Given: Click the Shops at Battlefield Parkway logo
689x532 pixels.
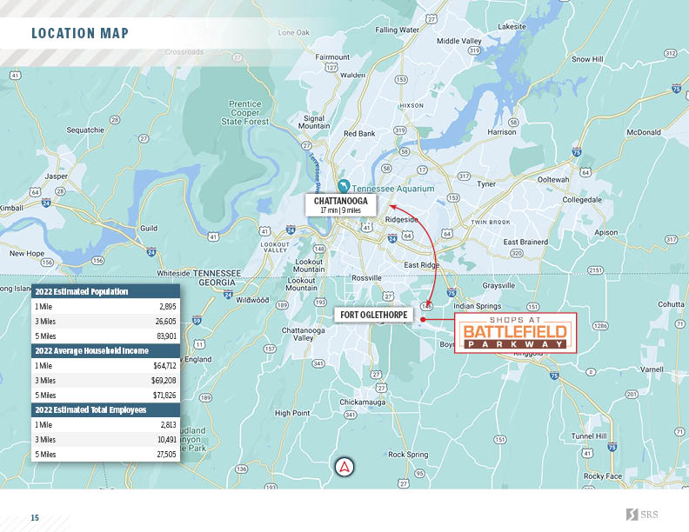Looking at the screenshot, I should coord(515,333).
